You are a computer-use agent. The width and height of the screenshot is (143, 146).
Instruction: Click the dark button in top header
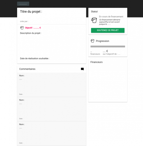[23, 4]
